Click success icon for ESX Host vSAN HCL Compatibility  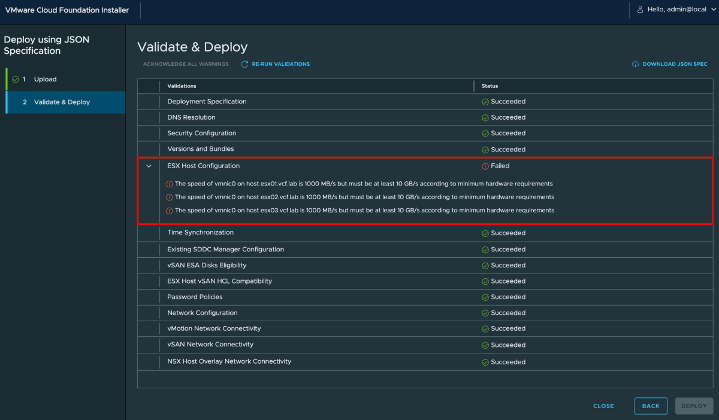(485, 281)
